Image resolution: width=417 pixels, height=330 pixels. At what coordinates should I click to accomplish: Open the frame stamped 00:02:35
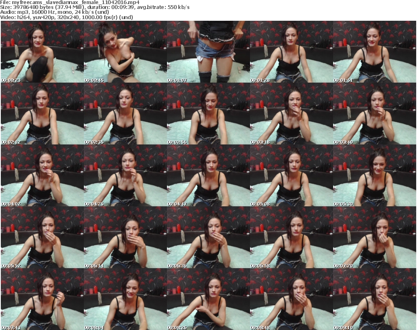[x=125, y=114]
